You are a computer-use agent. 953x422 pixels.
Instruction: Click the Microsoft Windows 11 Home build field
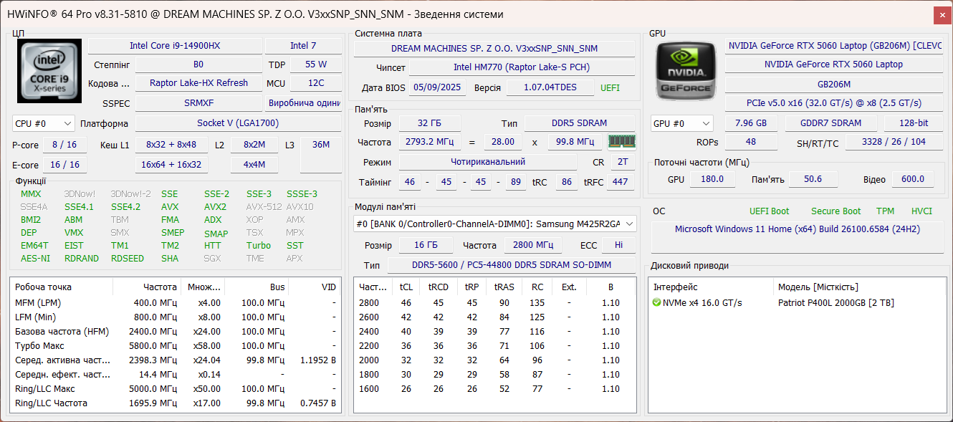(797, 229)
